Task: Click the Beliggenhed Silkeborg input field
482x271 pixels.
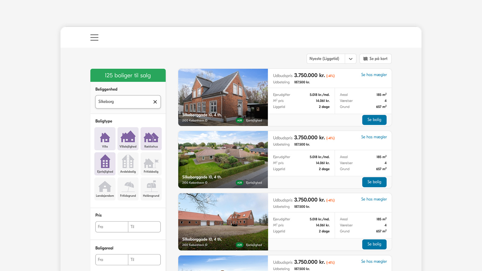Action: click(128, 102)
